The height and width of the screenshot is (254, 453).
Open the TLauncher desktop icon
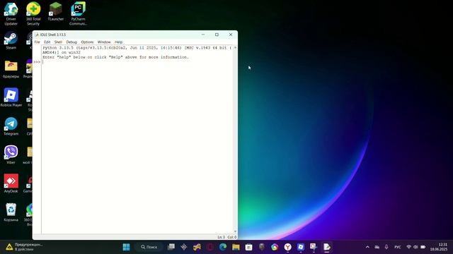[x=55, y=11]
